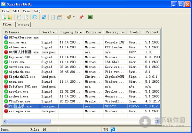Switch to the Files tab
Image resolution: width=192 pixels, height=133 pixels.
pyautogui.click(x=7, y=24)
